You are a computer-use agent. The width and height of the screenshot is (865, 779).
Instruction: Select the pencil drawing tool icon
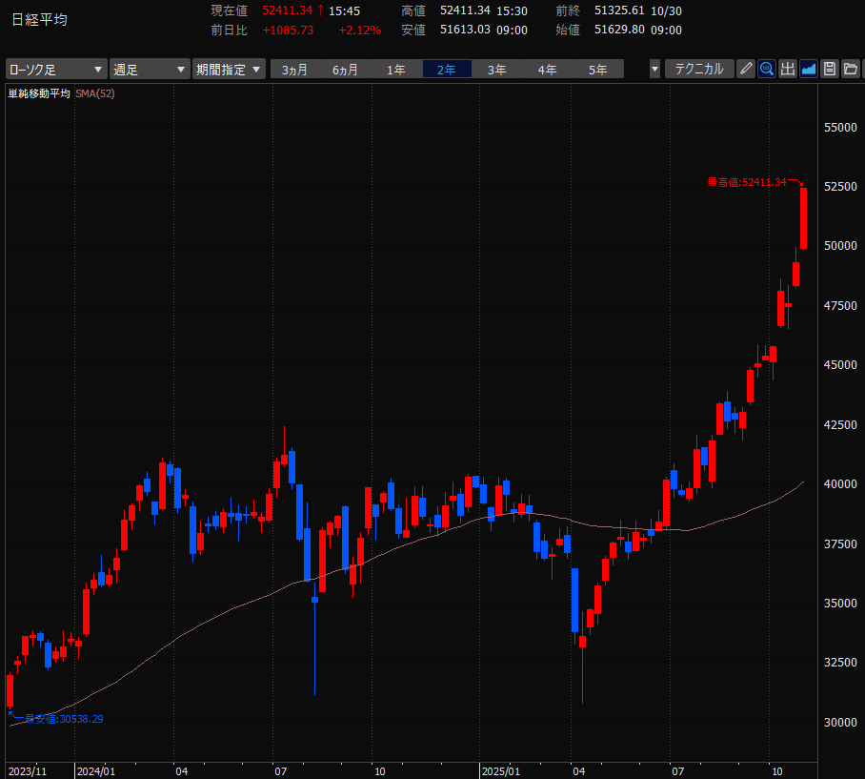(x=746, y=69)
